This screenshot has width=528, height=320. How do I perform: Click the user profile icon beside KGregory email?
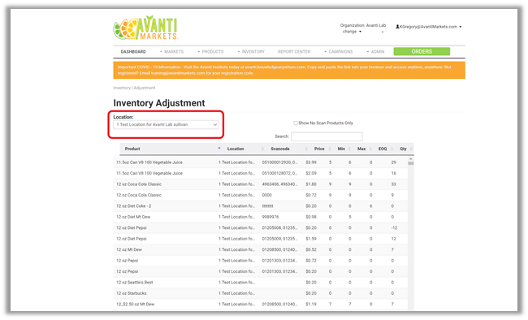[397, 27]
